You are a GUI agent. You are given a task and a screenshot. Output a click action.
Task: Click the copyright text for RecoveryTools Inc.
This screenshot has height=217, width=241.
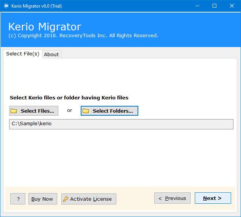click(83, 36)
